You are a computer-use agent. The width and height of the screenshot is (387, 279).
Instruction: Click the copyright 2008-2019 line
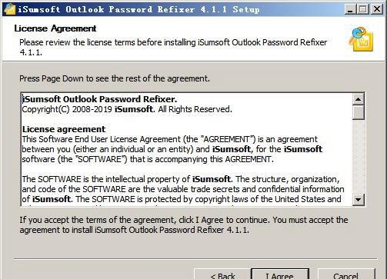coord(127,109)
